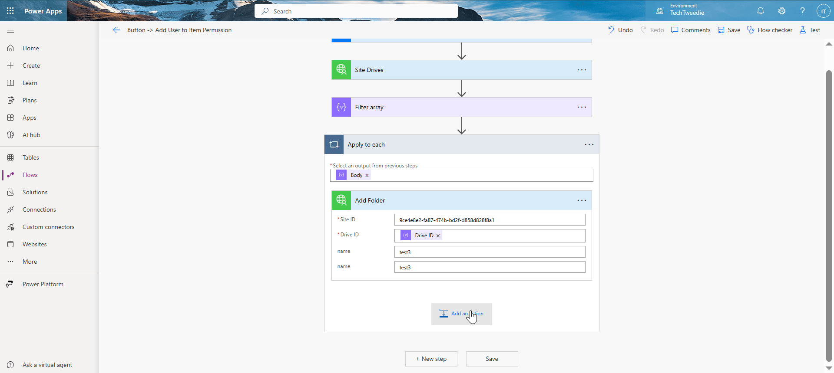Click the first name field with test3
The width and height of the screenshot is (834, 373).
click(x=490, y=252)
